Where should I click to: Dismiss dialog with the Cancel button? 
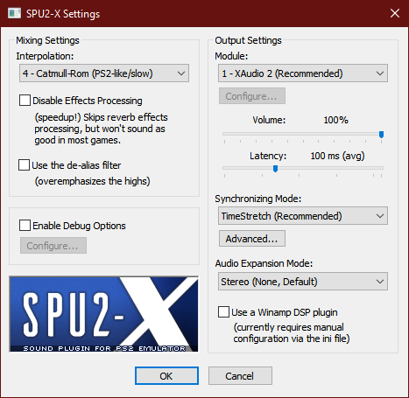(x=240, y=376)
